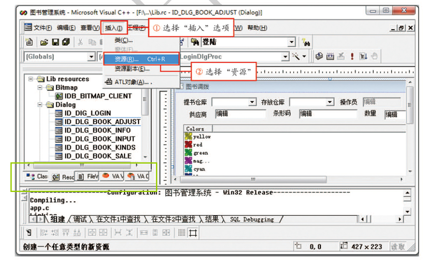The height and width of the screenshot is (260, 428).
Task: Open the 提书仓库 combo box dropdown
Action: click(x=252, y=102)
